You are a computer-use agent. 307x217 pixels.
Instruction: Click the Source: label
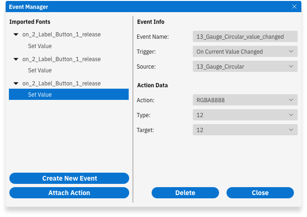[146, 67]
